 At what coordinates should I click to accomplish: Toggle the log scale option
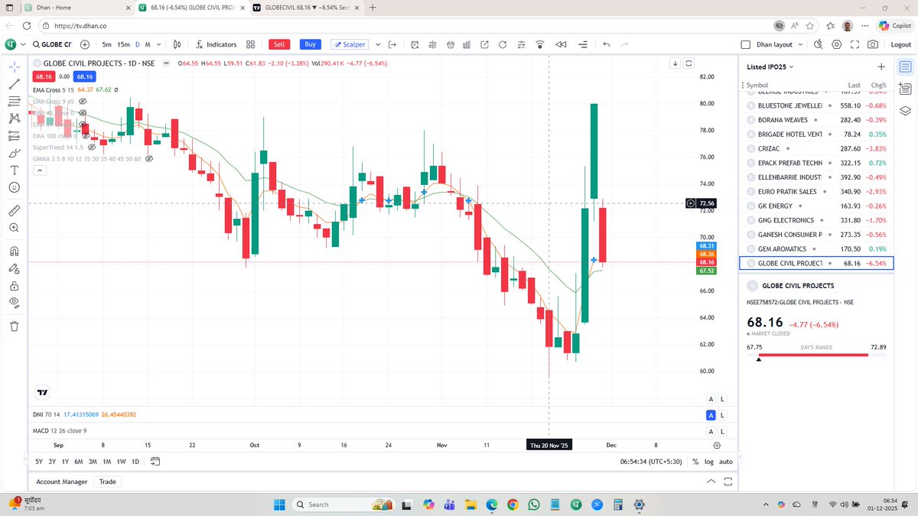pyautogui.click(x=709, y=462)
